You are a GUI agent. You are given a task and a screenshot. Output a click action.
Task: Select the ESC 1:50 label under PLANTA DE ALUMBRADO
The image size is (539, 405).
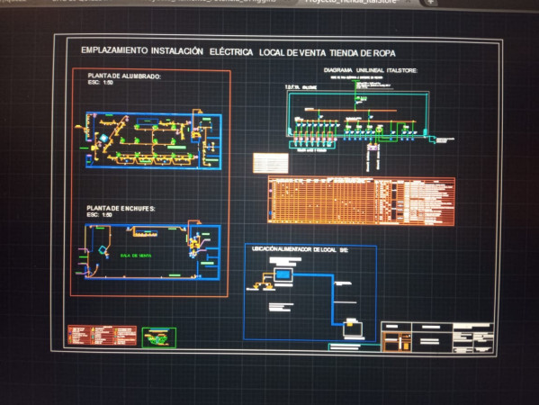pos(101,83)
